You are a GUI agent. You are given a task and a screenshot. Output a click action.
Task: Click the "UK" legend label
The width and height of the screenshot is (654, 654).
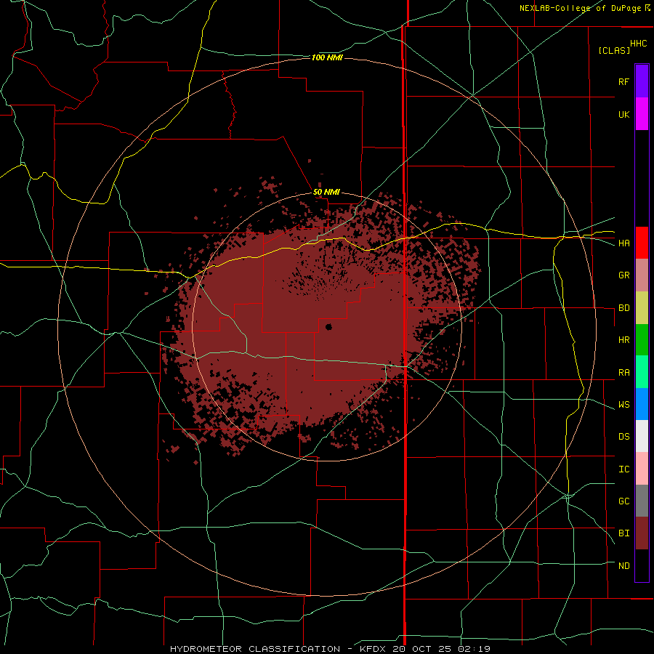(x=623, y=114)
